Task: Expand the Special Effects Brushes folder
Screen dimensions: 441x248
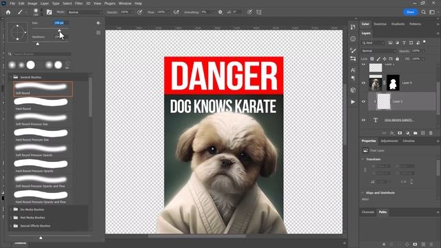Action: pyautogui.click(x=11, y=226)
